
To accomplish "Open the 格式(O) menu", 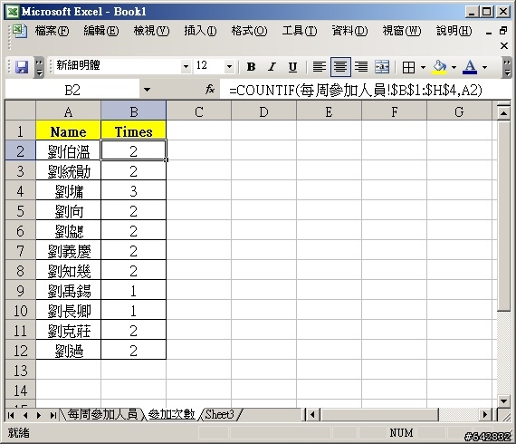I will pos(249,31).
